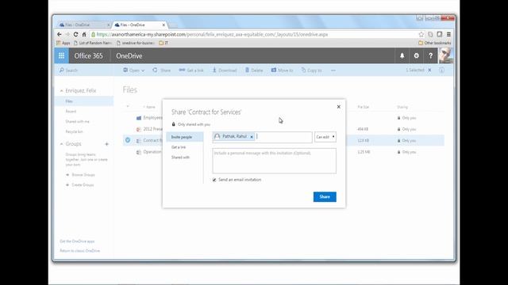Open the help question mark
Image resolution: width=508 pixels, height=285 pixels.
tap(430, 56)
